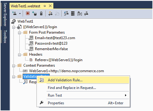Screen dimensions: 153x111
Task: Select the Headers folder
Action: pos(36,54)
